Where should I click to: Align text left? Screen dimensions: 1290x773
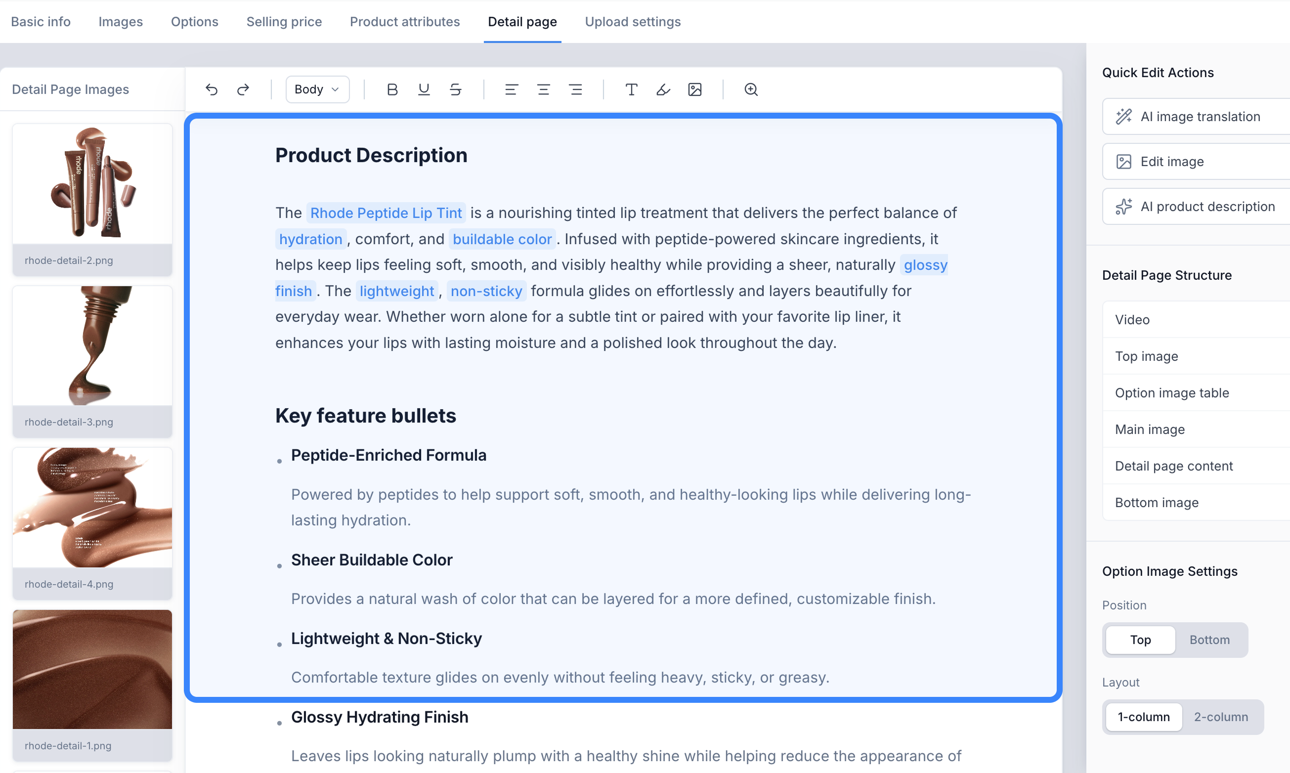pyautogui.click(x=512, y=89)
